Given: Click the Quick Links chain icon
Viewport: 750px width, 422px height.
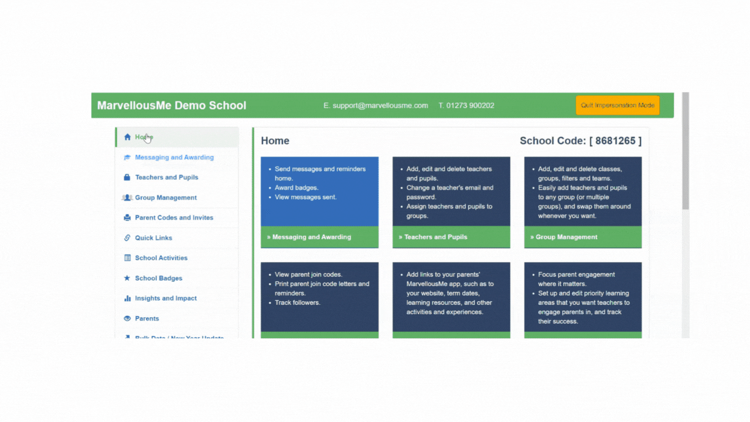Looking at the screenshot, I should tap(127, 238).
